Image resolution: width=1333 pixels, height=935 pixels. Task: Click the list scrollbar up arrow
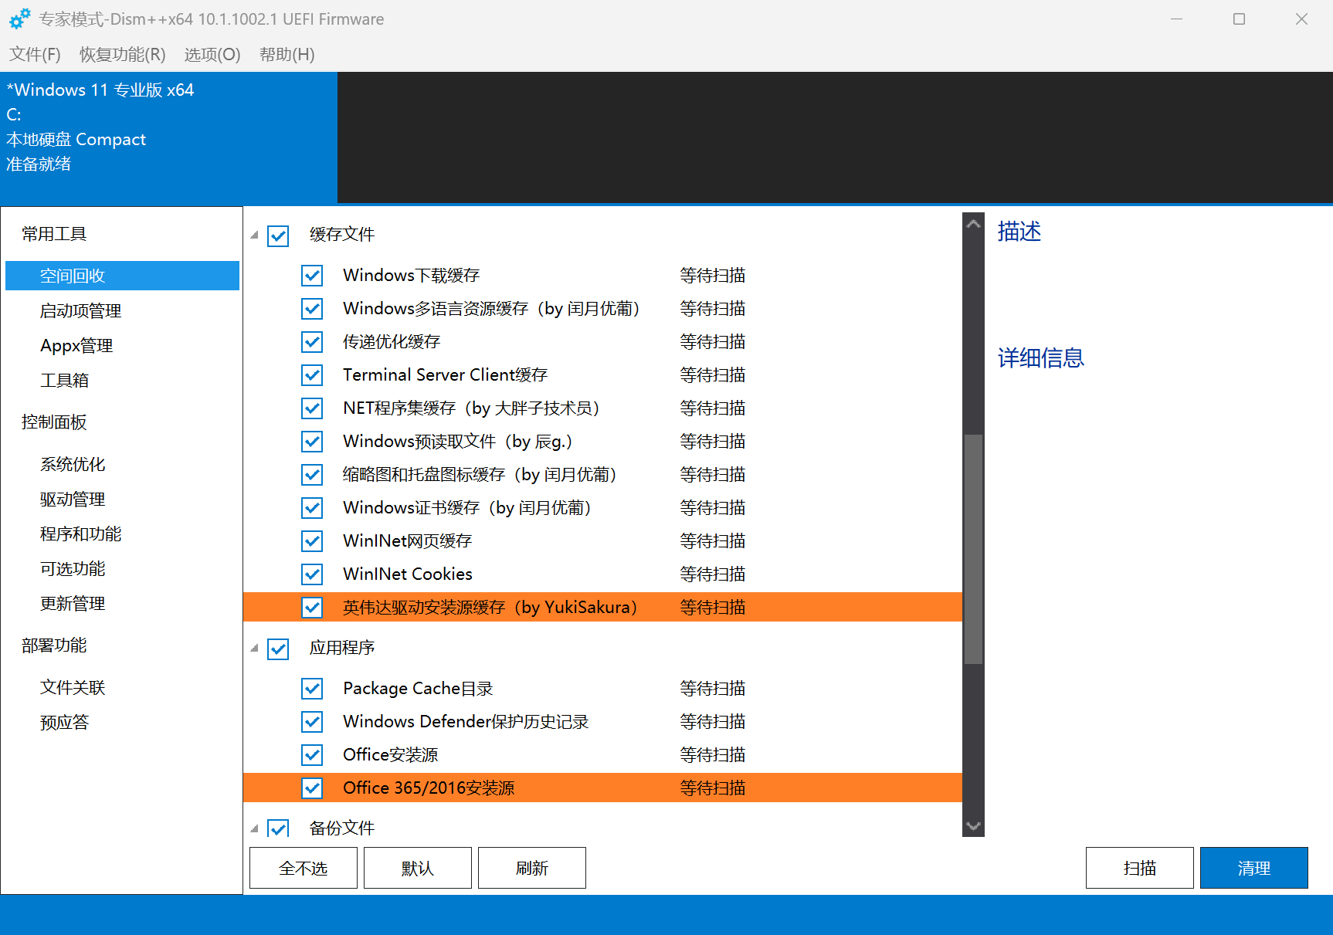974,224
